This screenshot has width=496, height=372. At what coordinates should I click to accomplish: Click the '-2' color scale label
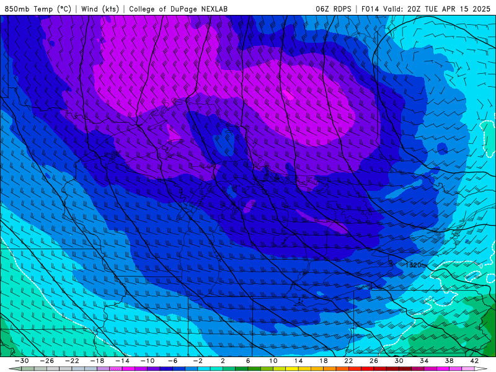[x=198, y=361]
